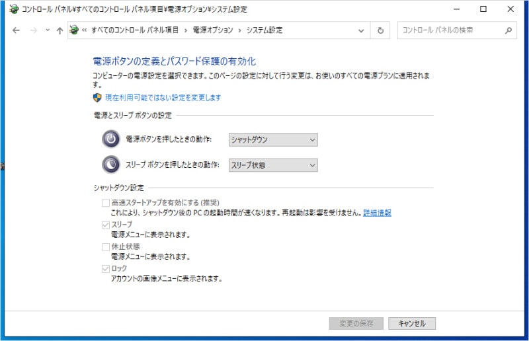Screen dimensions: 529x341
Task: Maximize the system settings window
Action: coord(483,9)
